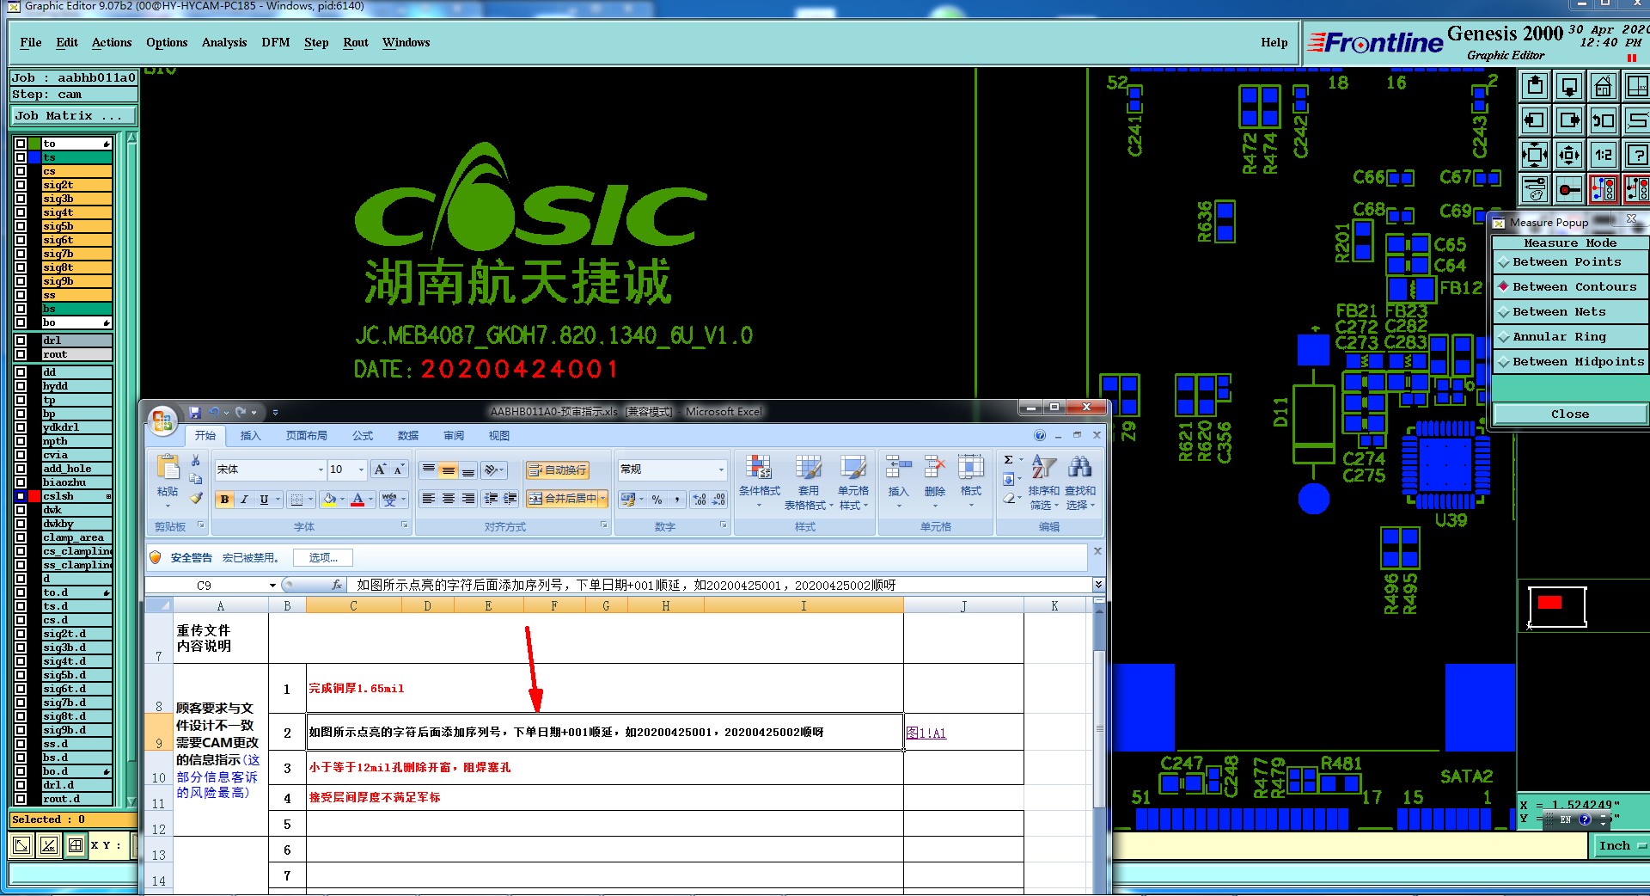Click Close in the Measure Popup
This screenshot has height=896, width=1650.
click(1569, 414)
